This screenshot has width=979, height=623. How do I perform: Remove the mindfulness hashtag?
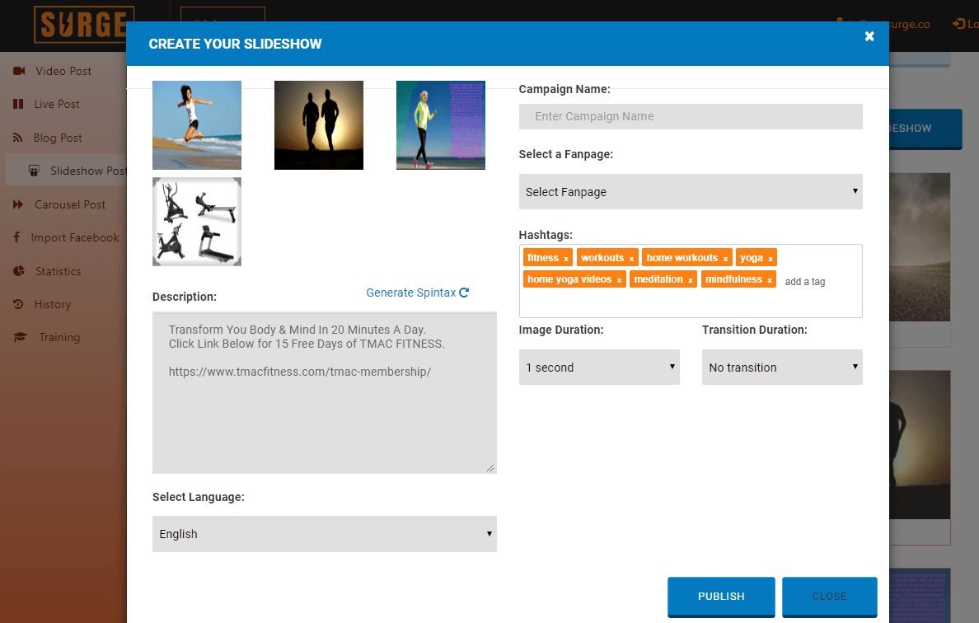pyautogui.click(x=770, y=280)
